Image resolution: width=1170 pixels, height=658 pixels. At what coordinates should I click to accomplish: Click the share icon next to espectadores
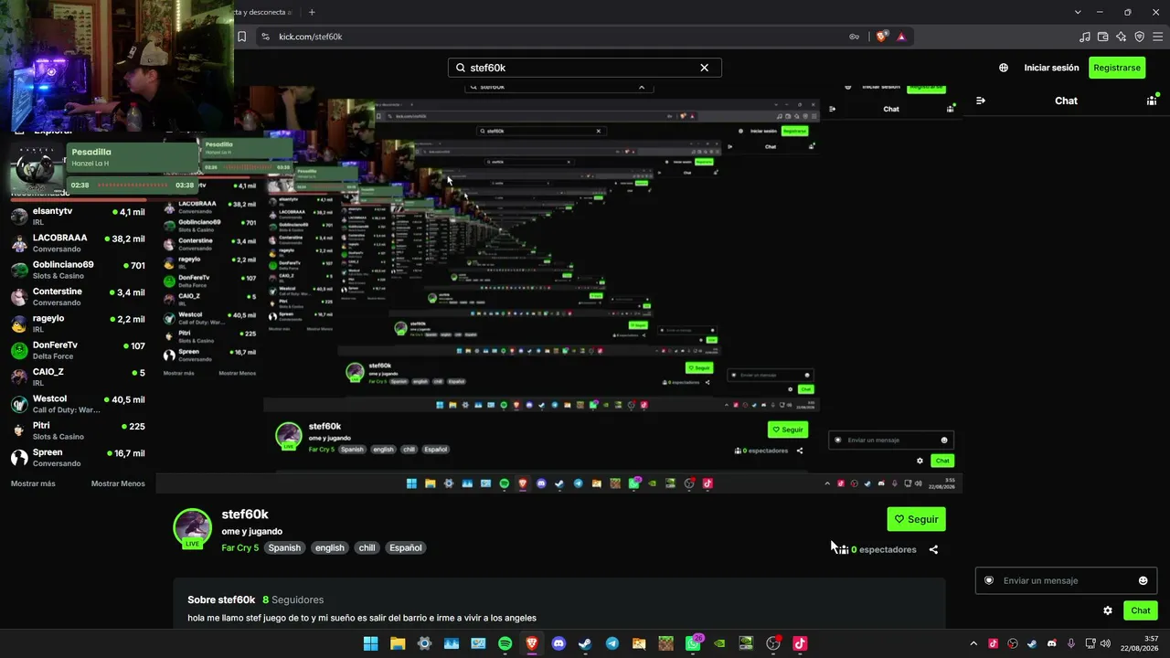(x=933, y=549)
